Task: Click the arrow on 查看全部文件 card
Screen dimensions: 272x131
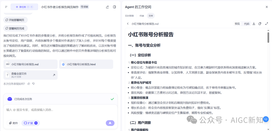Action: (x=54, y=75)
